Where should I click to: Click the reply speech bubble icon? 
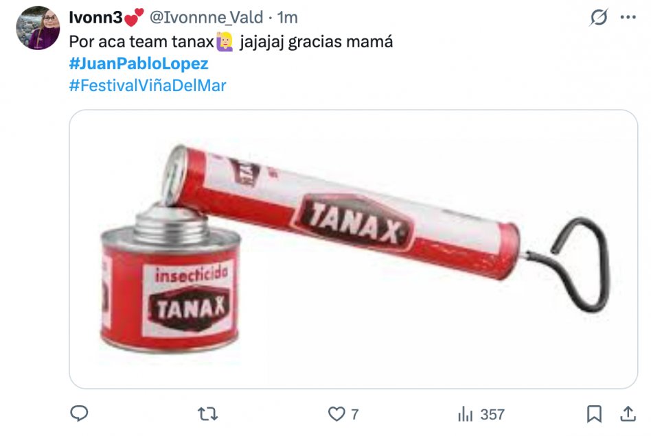click(79, 413)
